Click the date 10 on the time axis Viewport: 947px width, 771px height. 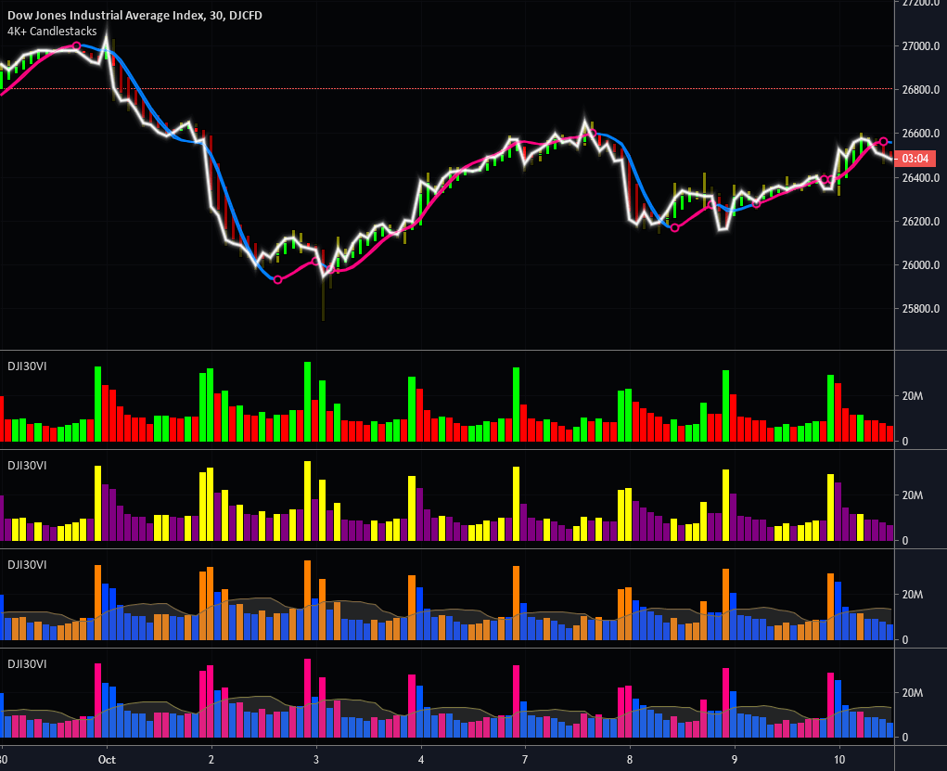[x=840, y=759]
